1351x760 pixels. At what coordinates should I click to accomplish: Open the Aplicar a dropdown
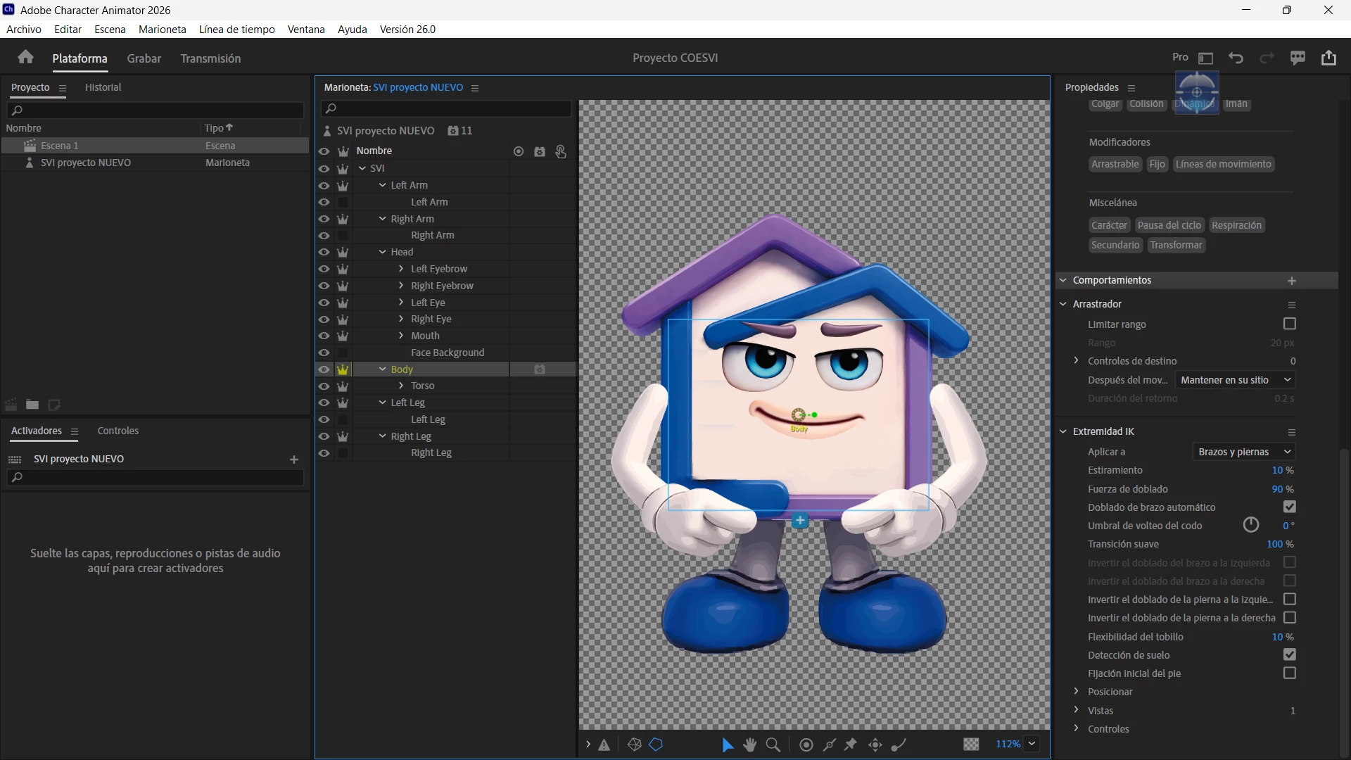point(1244,452)
